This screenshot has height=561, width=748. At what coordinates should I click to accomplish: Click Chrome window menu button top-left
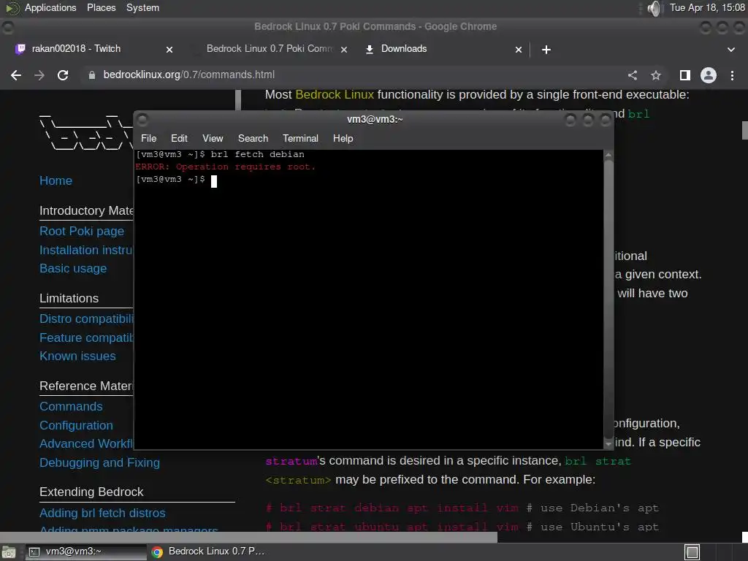tap(7, 27)
